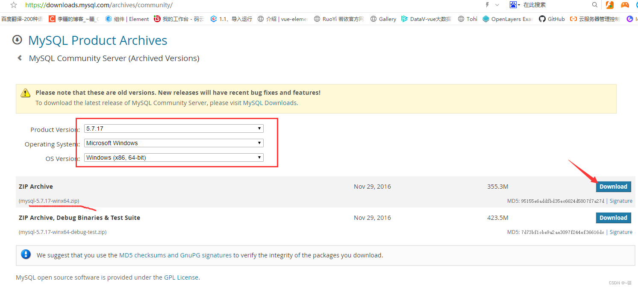Click the filename (mysql-5.7.17-winx64-debug-test.zip)
638x289 pixels.
click(62, 232)
